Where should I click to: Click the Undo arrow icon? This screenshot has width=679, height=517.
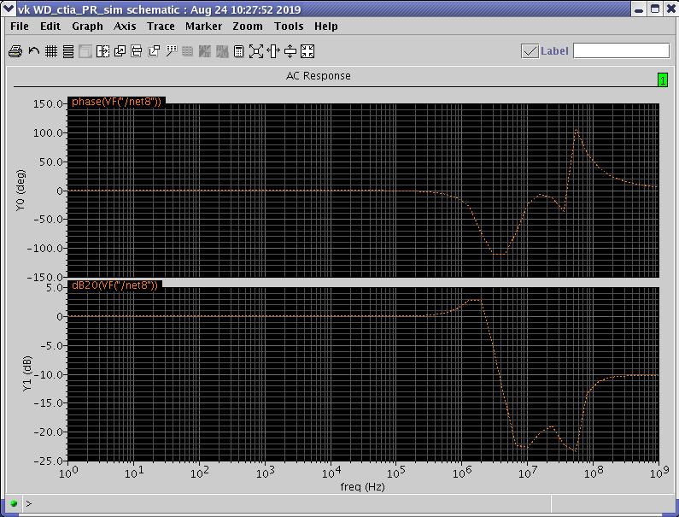(x=33, y=51)
